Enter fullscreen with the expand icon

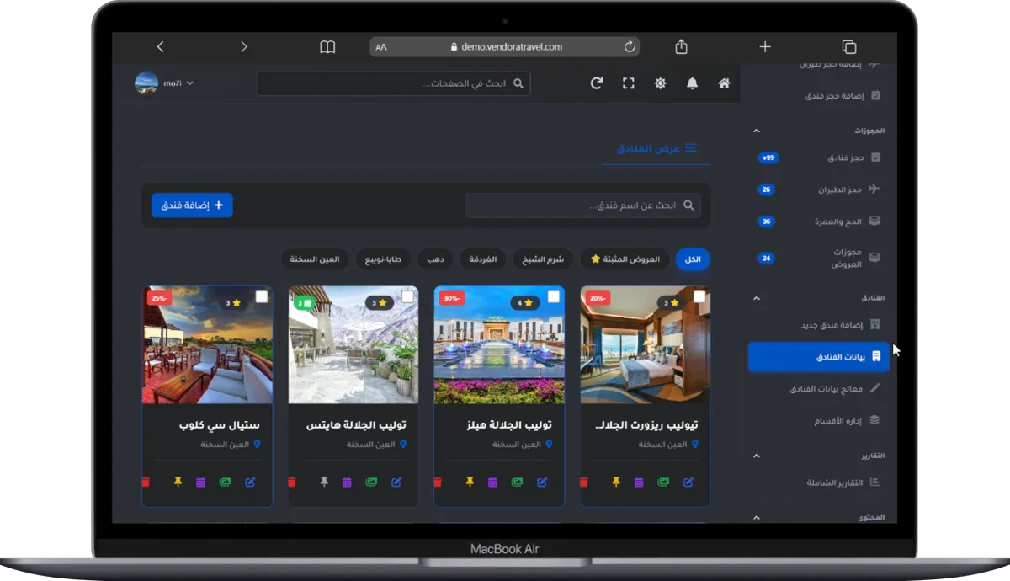coord(628,83)
